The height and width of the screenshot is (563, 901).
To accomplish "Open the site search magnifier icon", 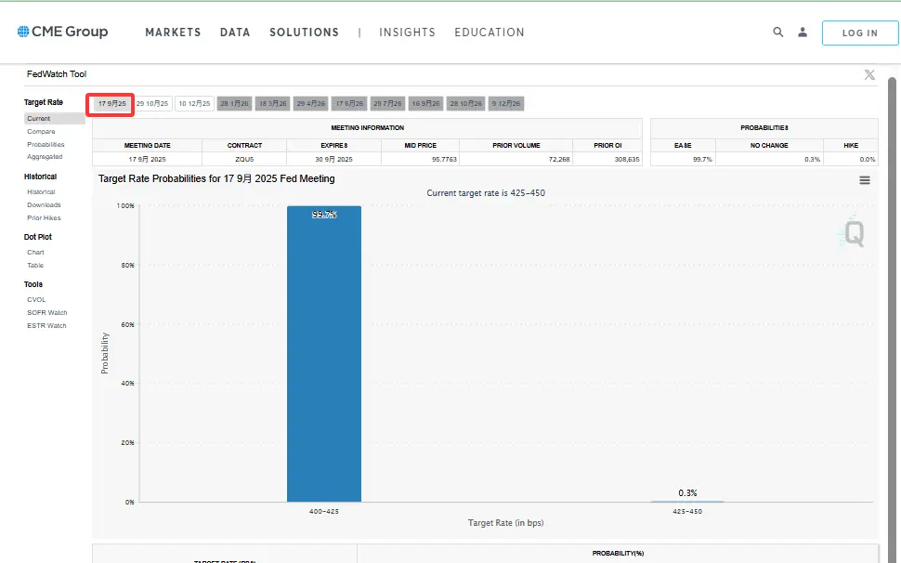I will click(778, 33).
